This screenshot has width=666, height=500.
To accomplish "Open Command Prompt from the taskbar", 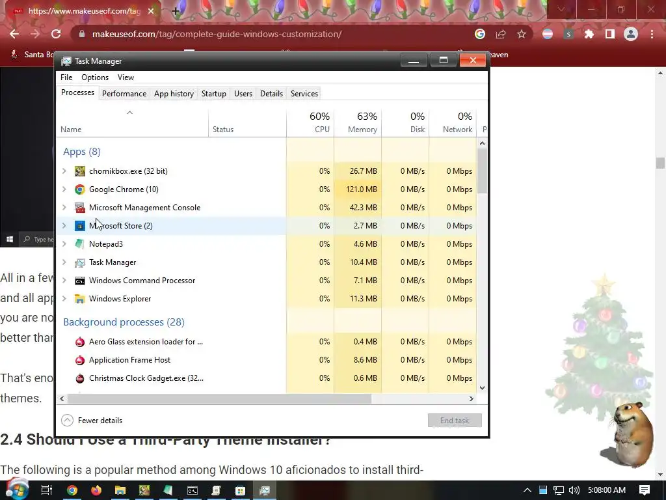I will pyautogui.click(x=193, y=490).
